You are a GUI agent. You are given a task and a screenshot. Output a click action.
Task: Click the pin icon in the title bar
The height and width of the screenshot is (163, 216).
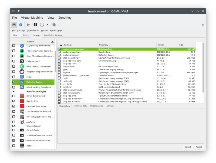pyautogui.click(x=18, y=11)
